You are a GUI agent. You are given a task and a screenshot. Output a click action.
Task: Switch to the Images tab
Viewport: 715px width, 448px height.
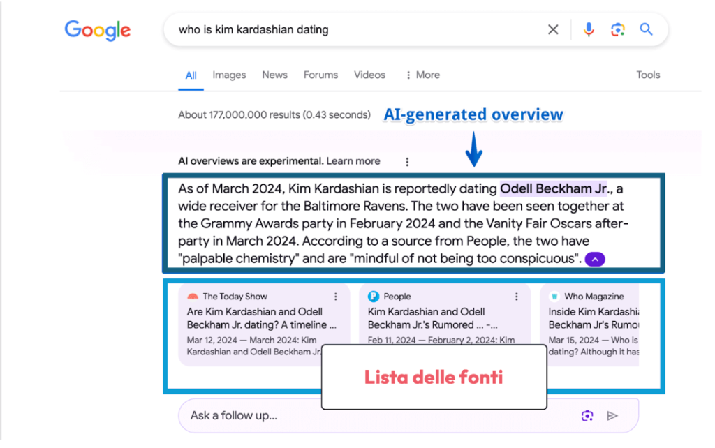pyautogui.click(x=229, y=75)
